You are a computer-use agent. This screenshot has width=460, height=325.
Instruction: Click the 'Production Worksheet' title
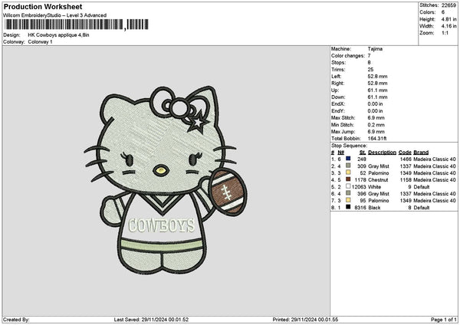tap(43, 7)
